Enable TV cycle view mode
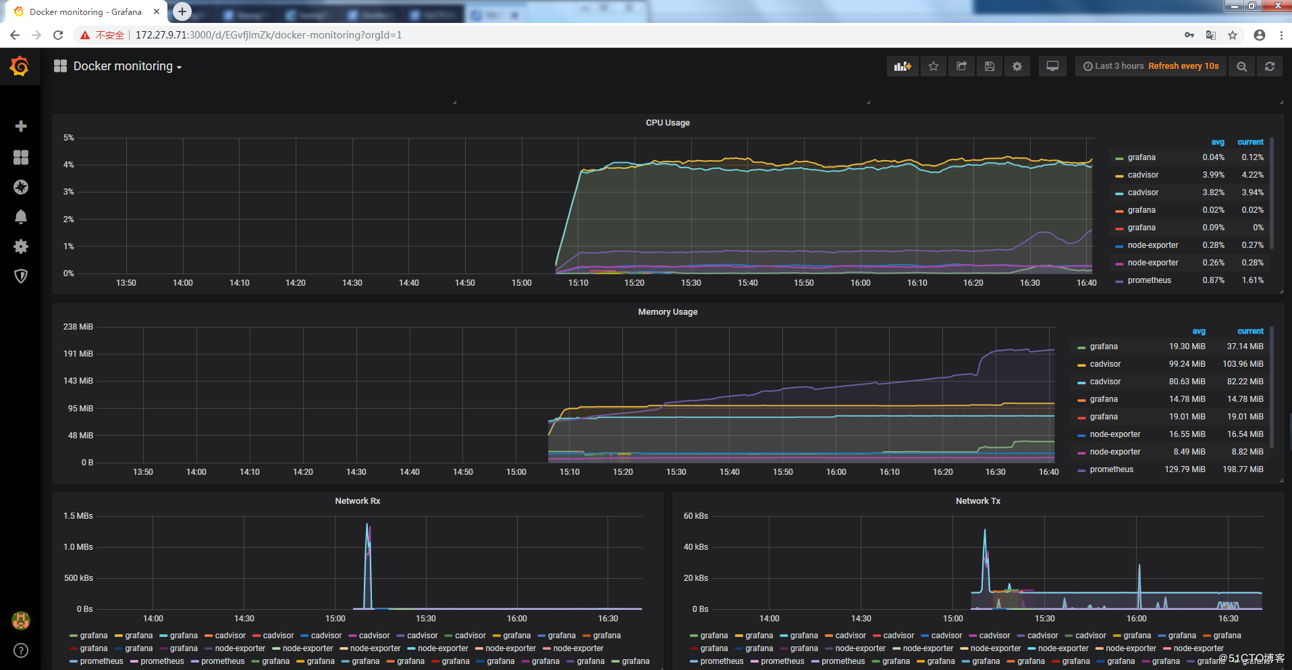This screenshot has height=670, width=1292. 1052,66
